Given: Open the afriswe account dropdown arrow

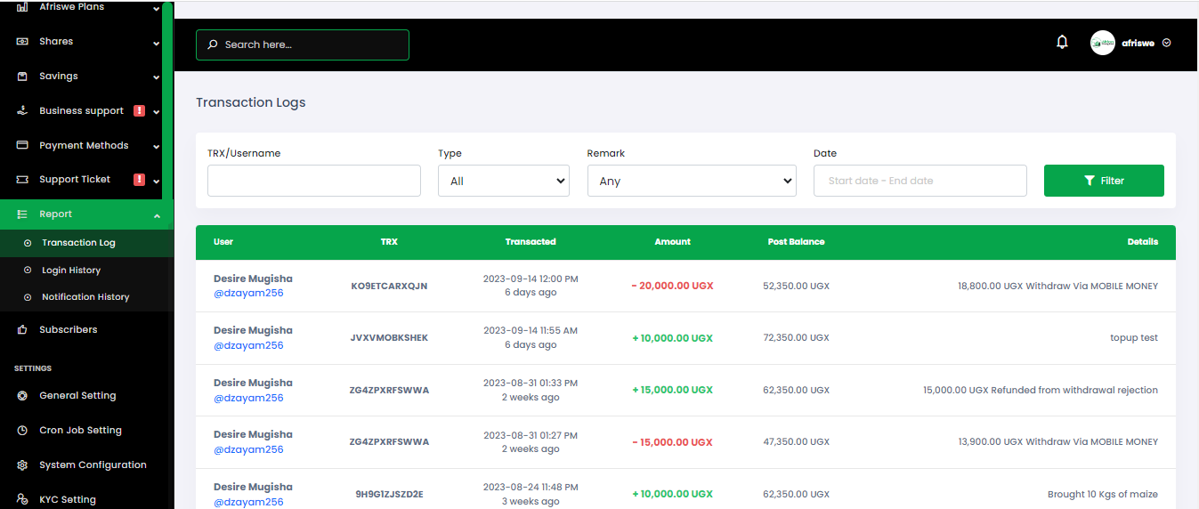Looking at the screenshot, I should [x=1167, y=43].
